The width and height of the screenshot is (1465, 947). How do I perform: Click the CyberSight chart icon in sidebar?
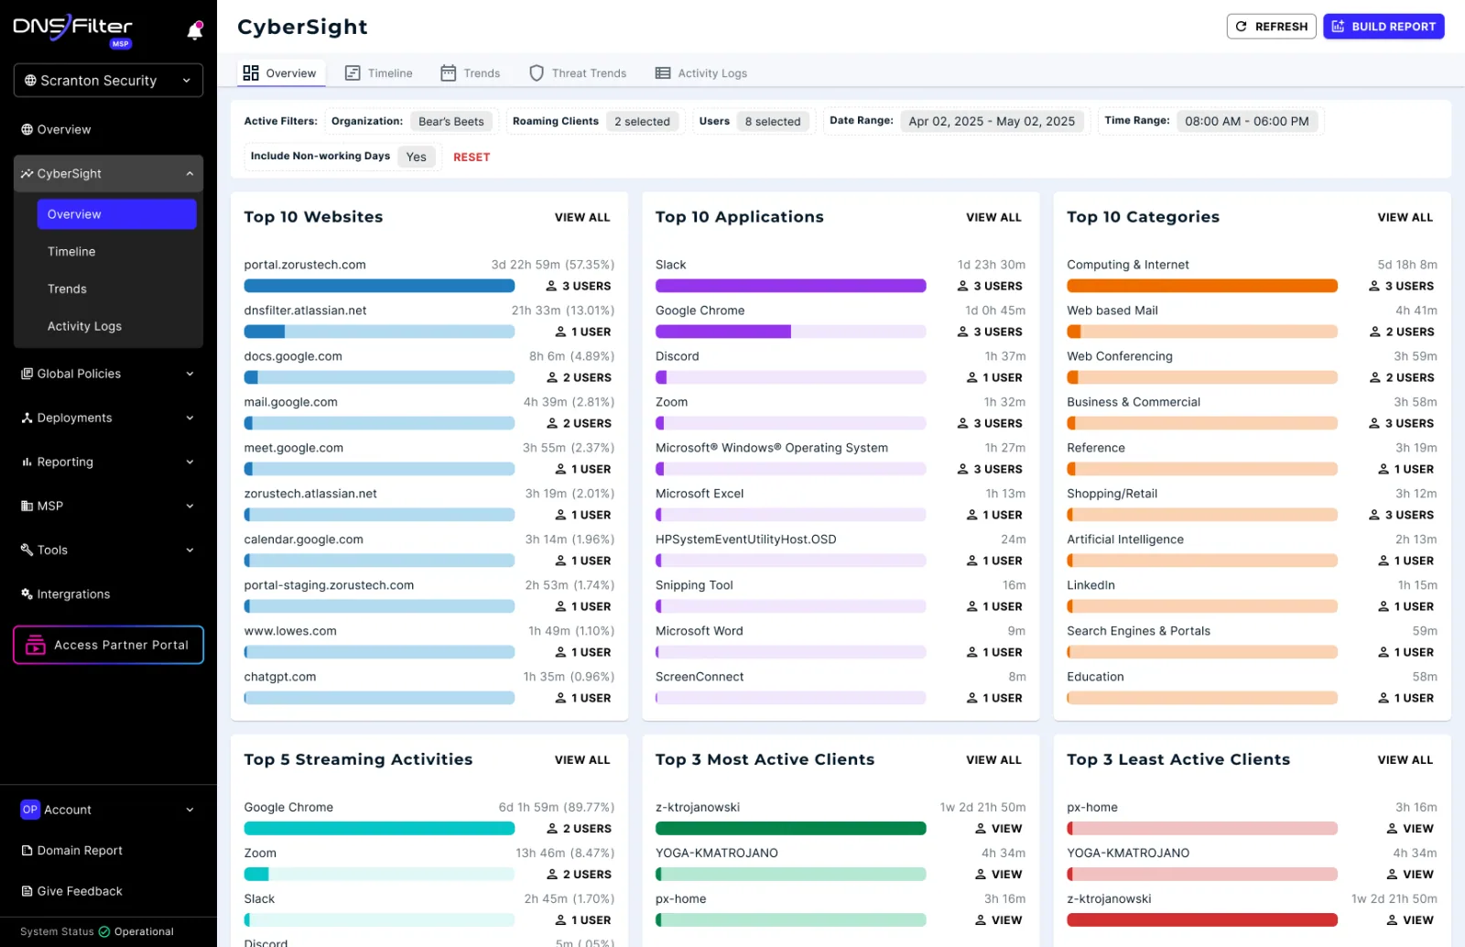(27, 174)
